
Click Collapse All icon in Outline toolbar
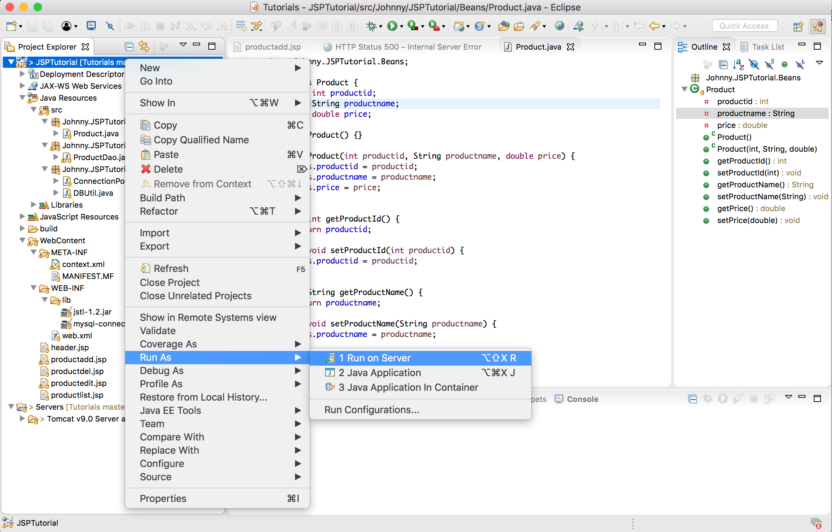pyautogui.click(x=723, y=64)
